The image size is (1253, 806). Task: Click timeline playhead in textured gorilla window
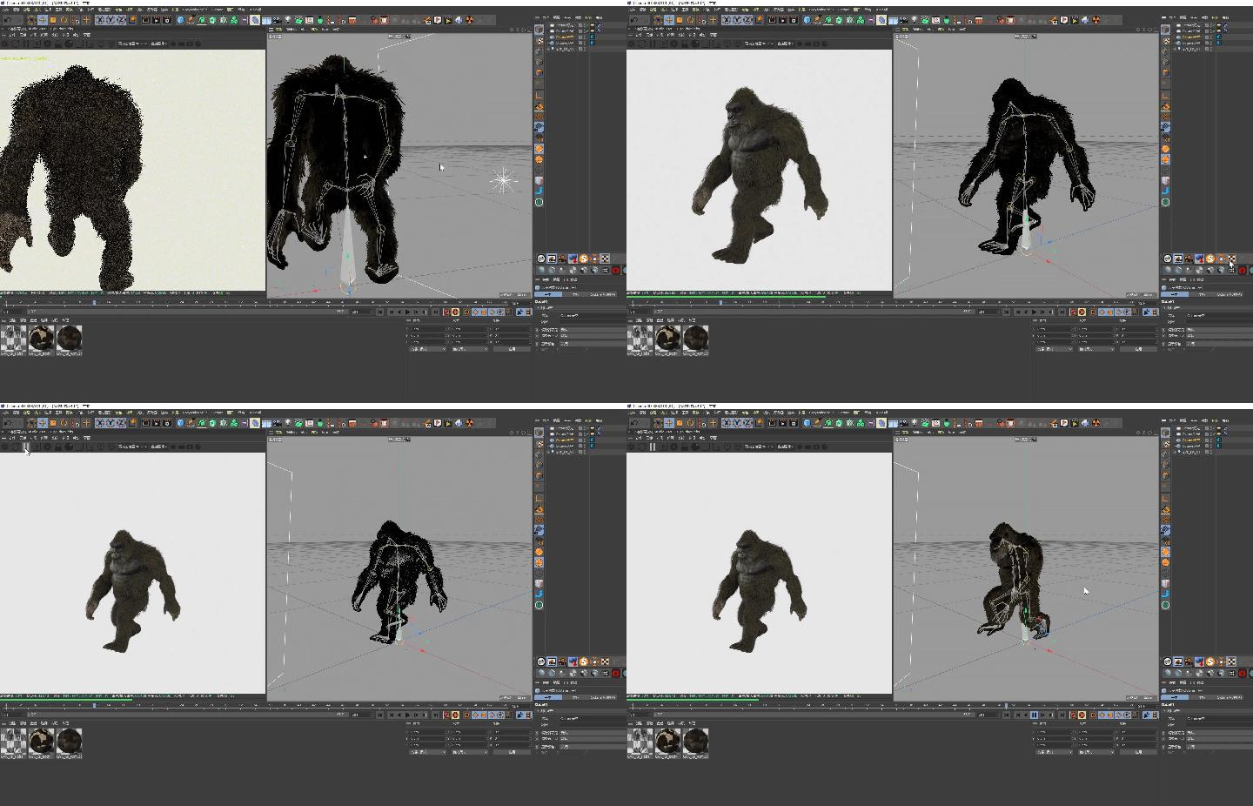[x=1006, y=705]
